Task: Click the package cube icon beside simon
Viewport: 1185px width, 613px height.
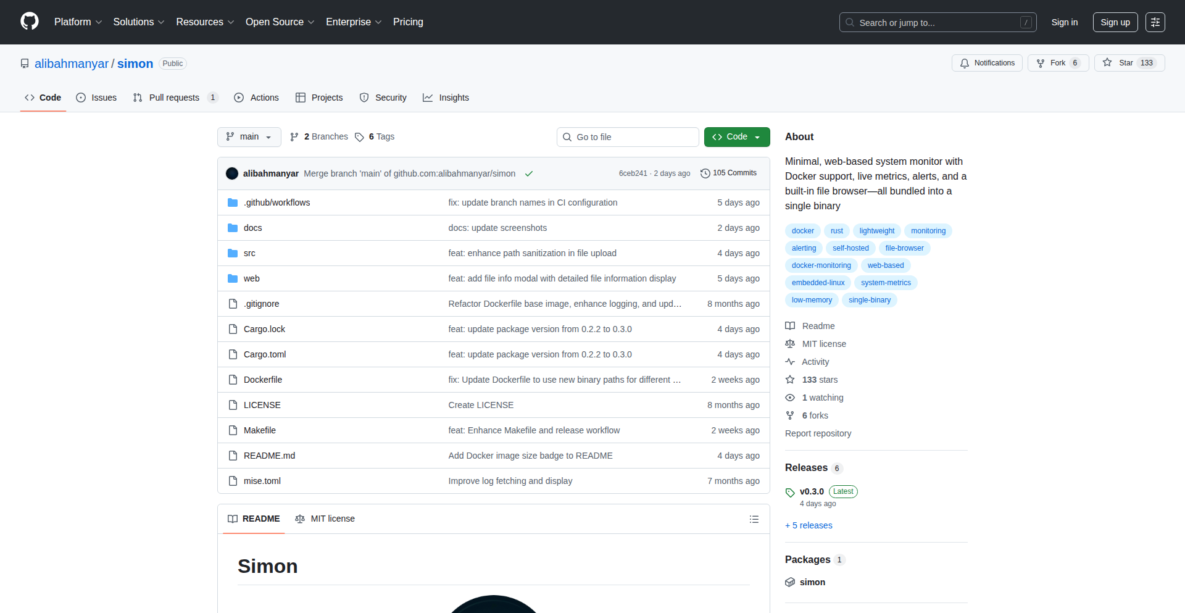Action: 790,582
